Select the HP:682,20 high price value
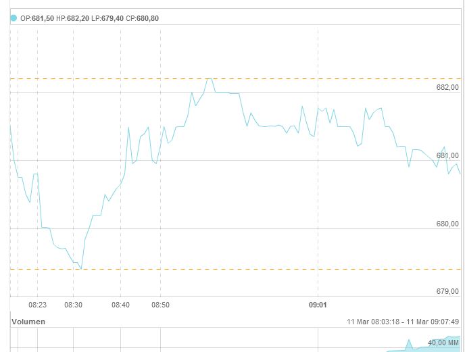 (x=72, y=18)
